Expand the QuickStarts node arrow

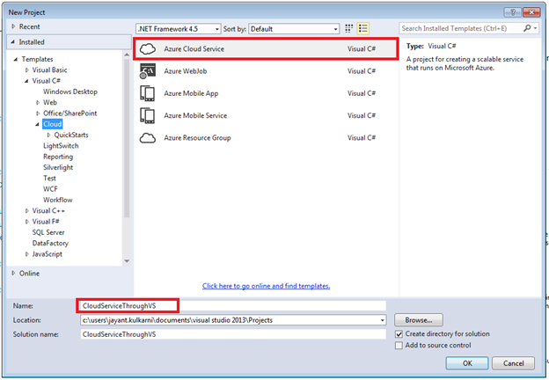click(x=48, y=135)
